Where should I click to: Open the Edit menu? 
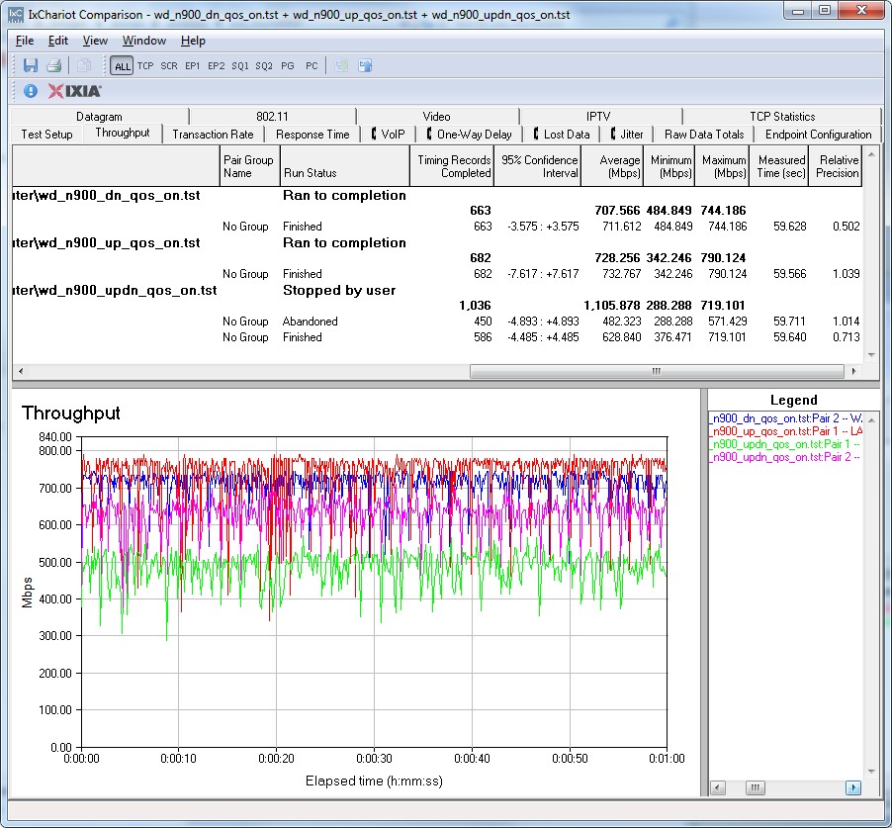(58, 41)
